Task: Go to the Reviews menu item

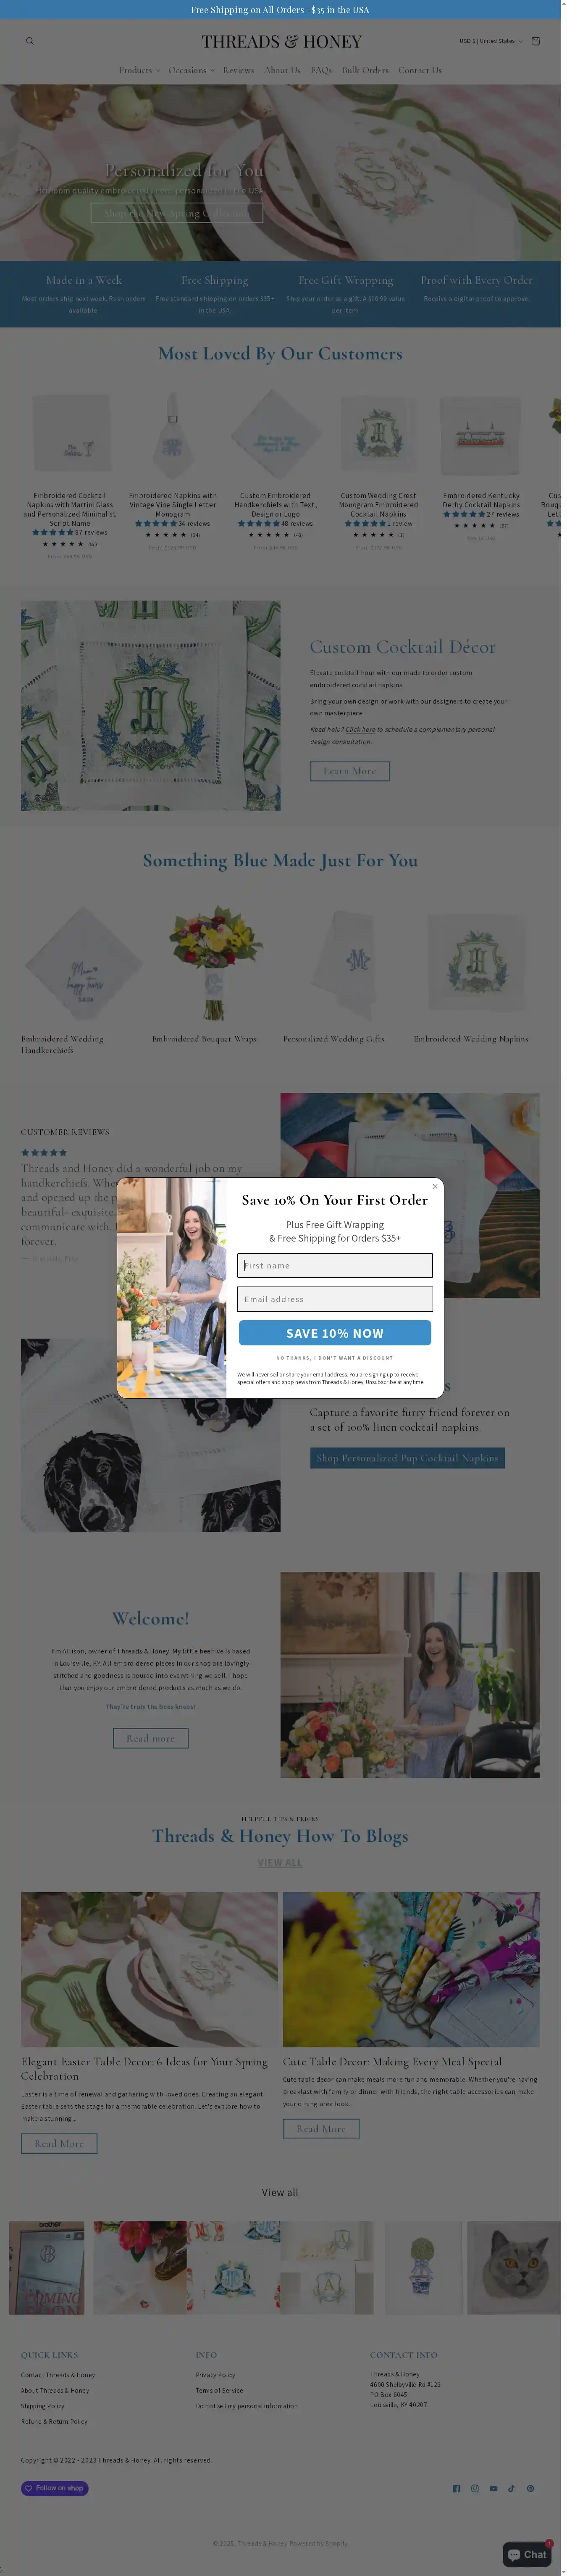Action: pyautogui.click(x=238, y=70)
